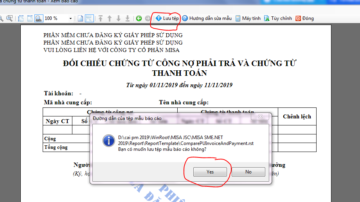Click the Cộng row label
Viewport: 360px width, 202px height.
[50, 139]
